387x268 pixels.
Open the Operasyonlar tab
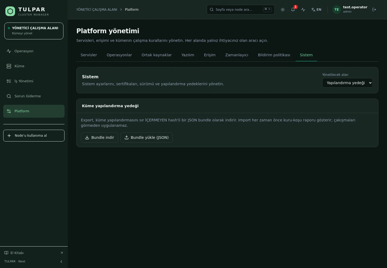(x=119, y=55)
